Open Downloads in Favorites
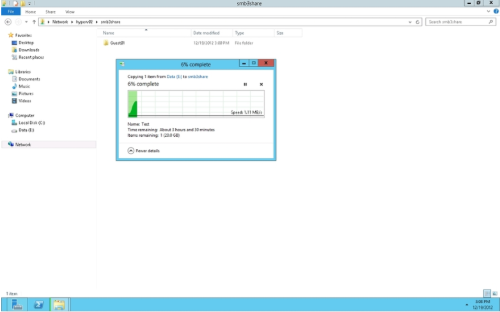Screen dimensions: 500x312 [26, 50]
